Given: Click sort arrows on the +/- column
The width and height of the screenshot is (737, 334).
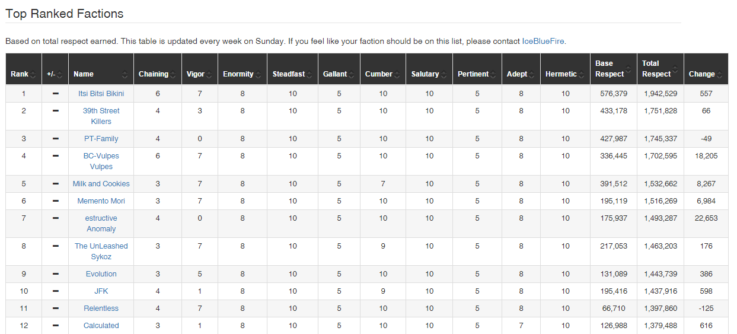Looking at the screenshot, I should [x=60, y=75].
